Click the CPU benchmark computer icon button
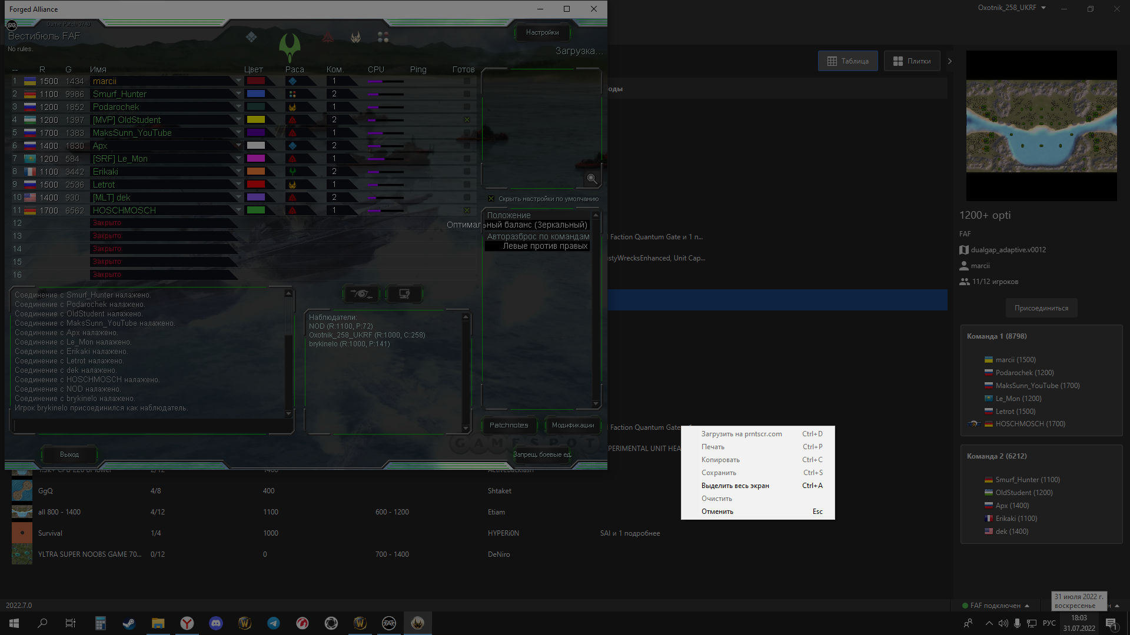This screenshot has width=1130, height=635. [404, 293]
